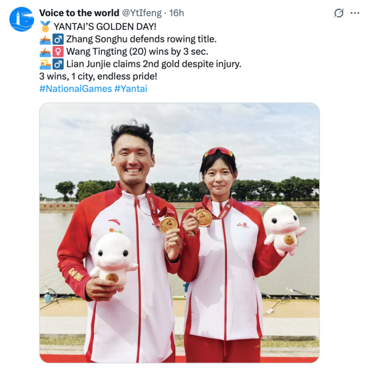Open the #Yantai hashtag

(x=131, y=89)
